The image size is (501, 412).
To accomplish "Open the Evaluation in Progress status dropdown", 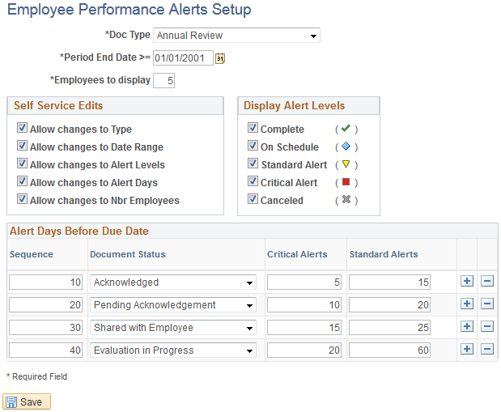I will tap(172, 350).
